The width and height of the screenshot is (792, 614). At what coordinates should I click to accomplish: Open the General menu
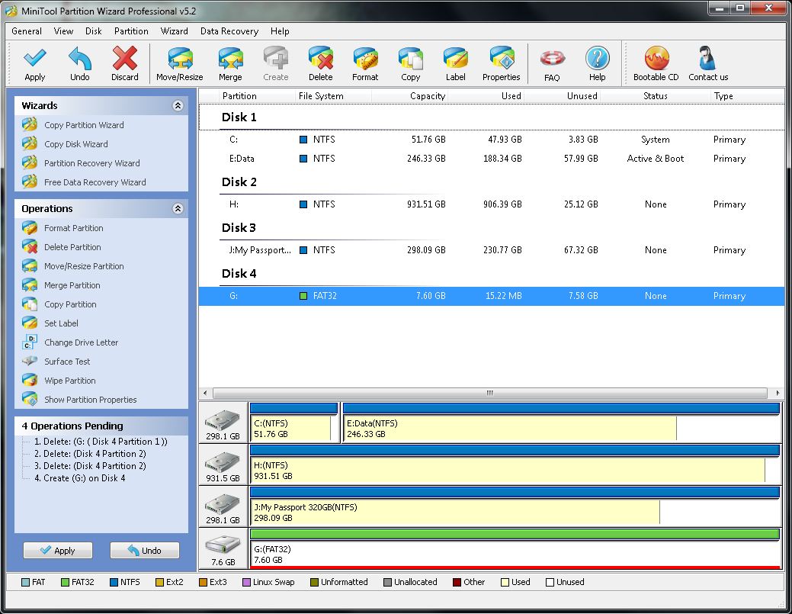coord(27,31)
